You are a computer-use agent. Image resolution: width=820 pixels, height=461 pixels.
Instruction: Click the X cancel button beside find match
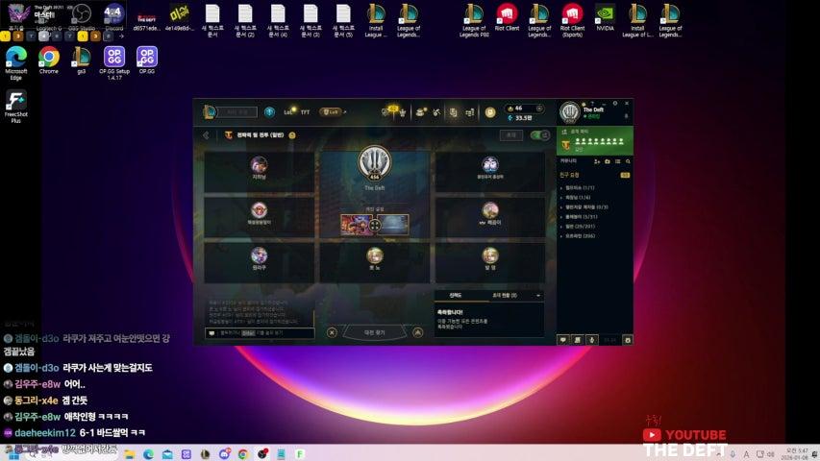[332, 332]
